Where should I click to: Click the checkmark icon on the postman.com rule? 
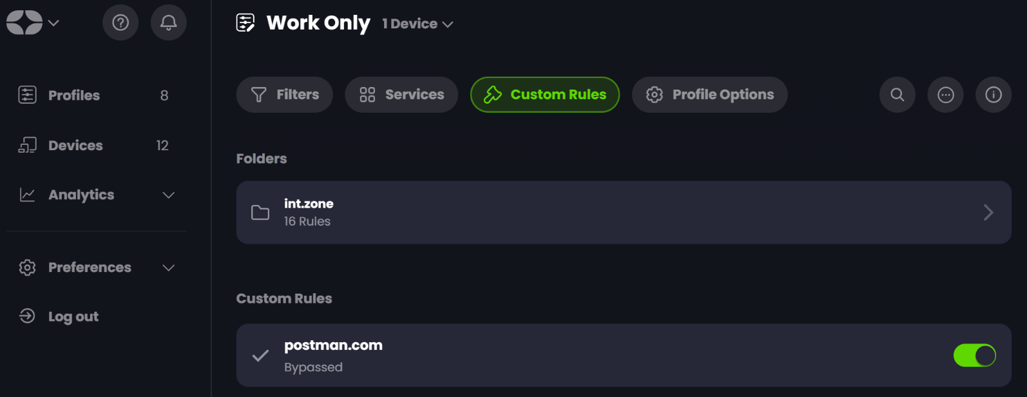coord(260,355)
